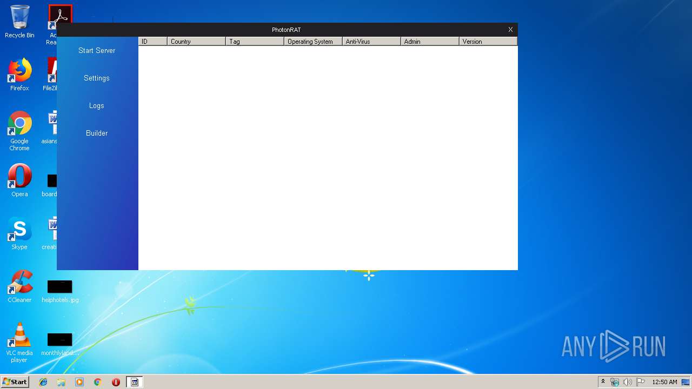Select the monthlyland desktop file
Screen dimensions: 692x389
pos(60,344)
